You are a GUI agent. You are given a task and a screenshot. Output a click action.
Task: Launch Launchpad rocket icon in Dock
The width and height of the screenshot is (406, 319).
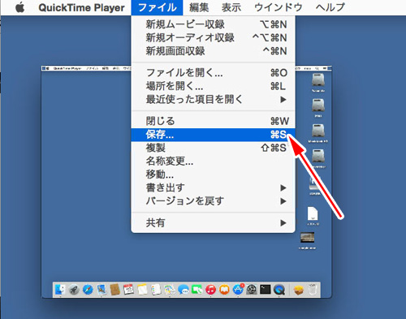[x=74, y=290]
